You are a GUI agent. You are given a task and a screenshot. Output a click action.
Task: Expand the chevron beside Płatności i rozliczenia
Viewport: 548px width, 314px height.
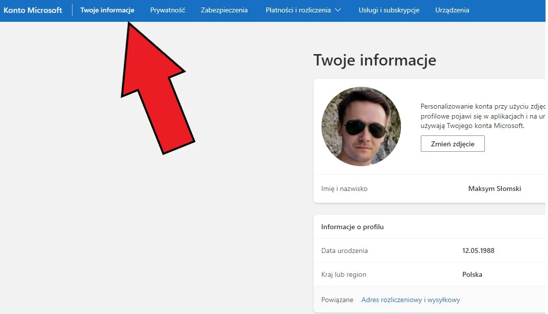[338, 10]
